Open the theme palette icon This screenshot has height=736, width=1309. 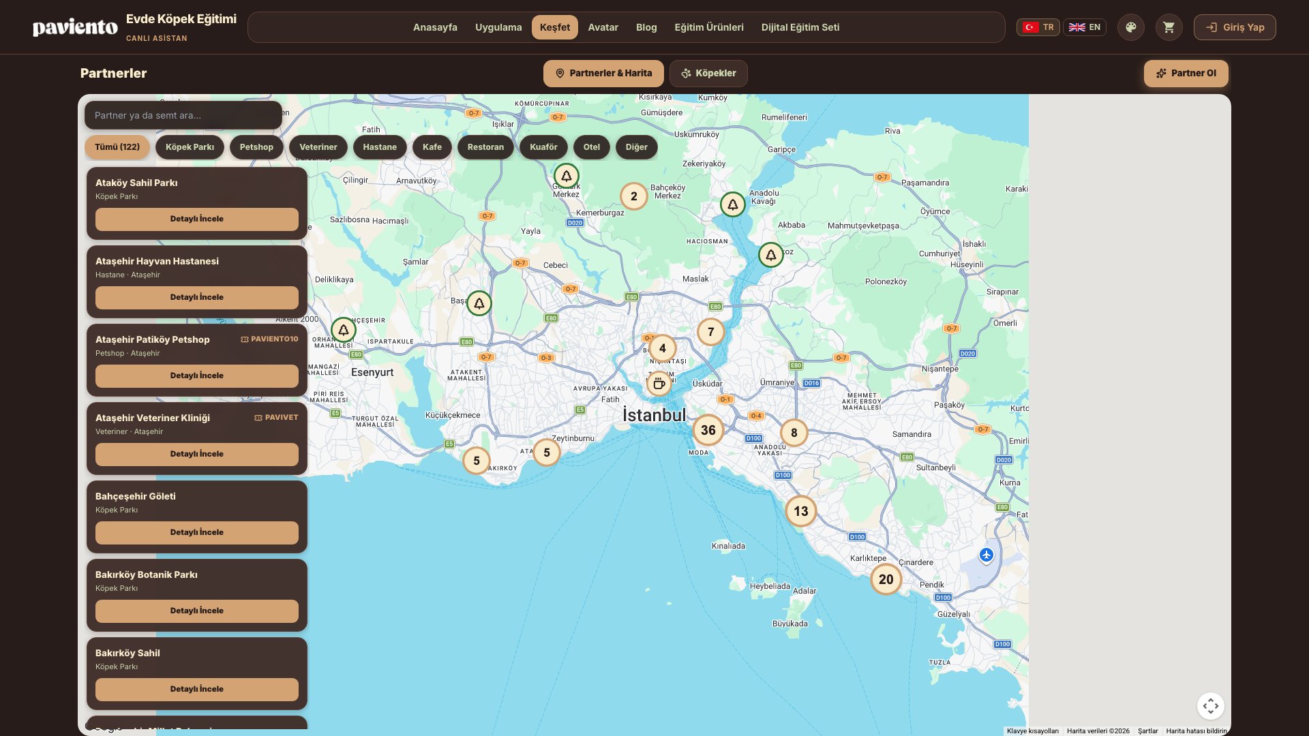point(1131,27)
